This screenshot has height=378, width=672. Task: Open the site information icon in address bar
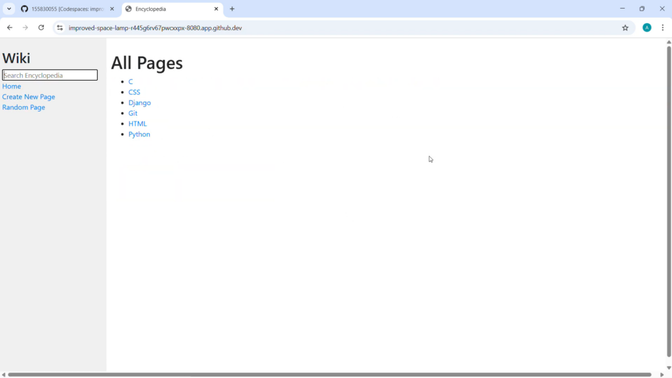[59, 28]
